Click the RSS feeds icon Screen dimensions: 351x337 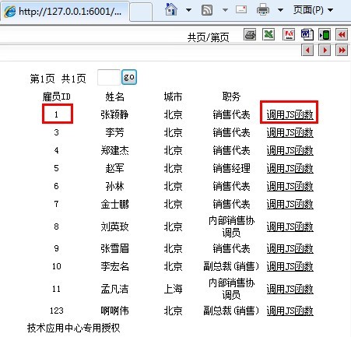tap(207, 10)
